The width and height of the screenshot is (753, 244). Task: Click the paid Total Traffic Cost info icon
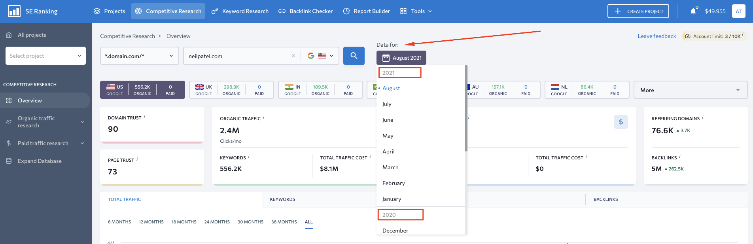coord(586,157)
